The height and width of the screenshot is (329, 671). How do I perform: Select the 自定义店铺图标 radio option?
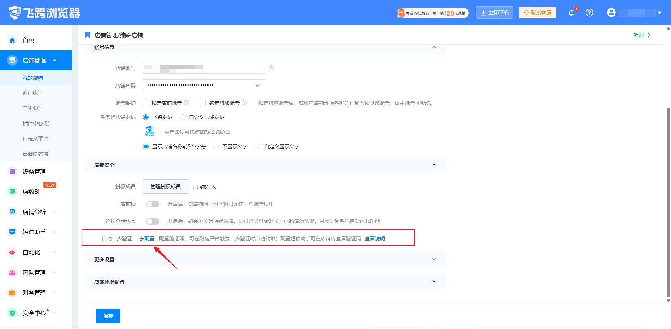[183, 117]
